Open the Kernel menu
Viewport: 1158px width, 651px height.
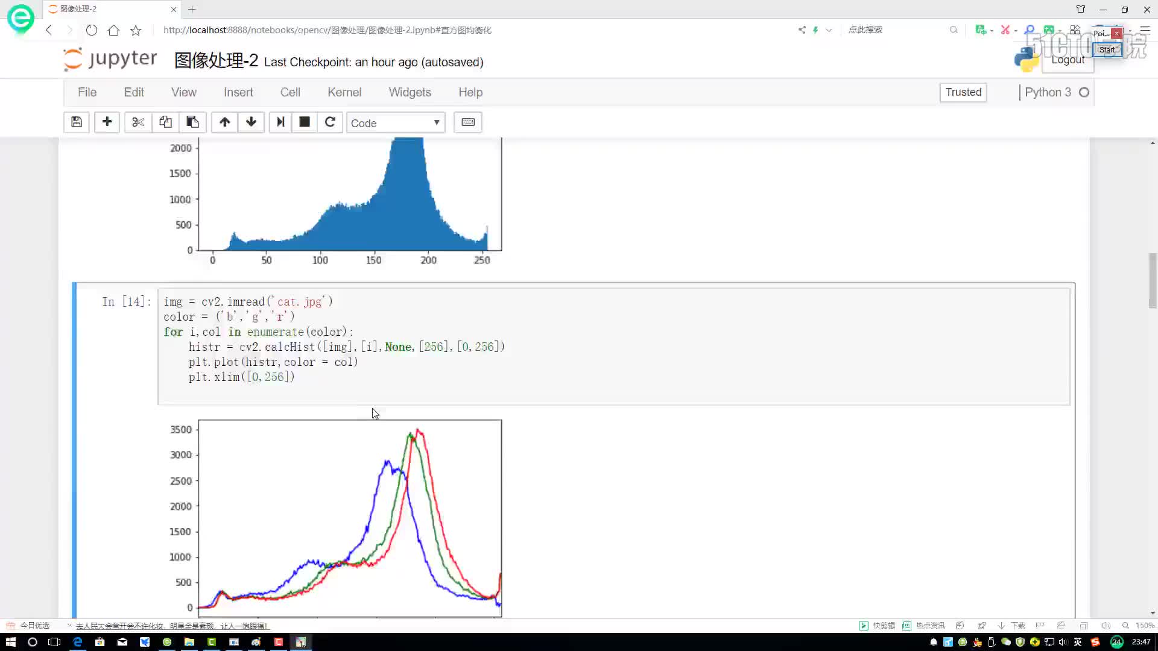pyautogui.click(x=344, y=92)
